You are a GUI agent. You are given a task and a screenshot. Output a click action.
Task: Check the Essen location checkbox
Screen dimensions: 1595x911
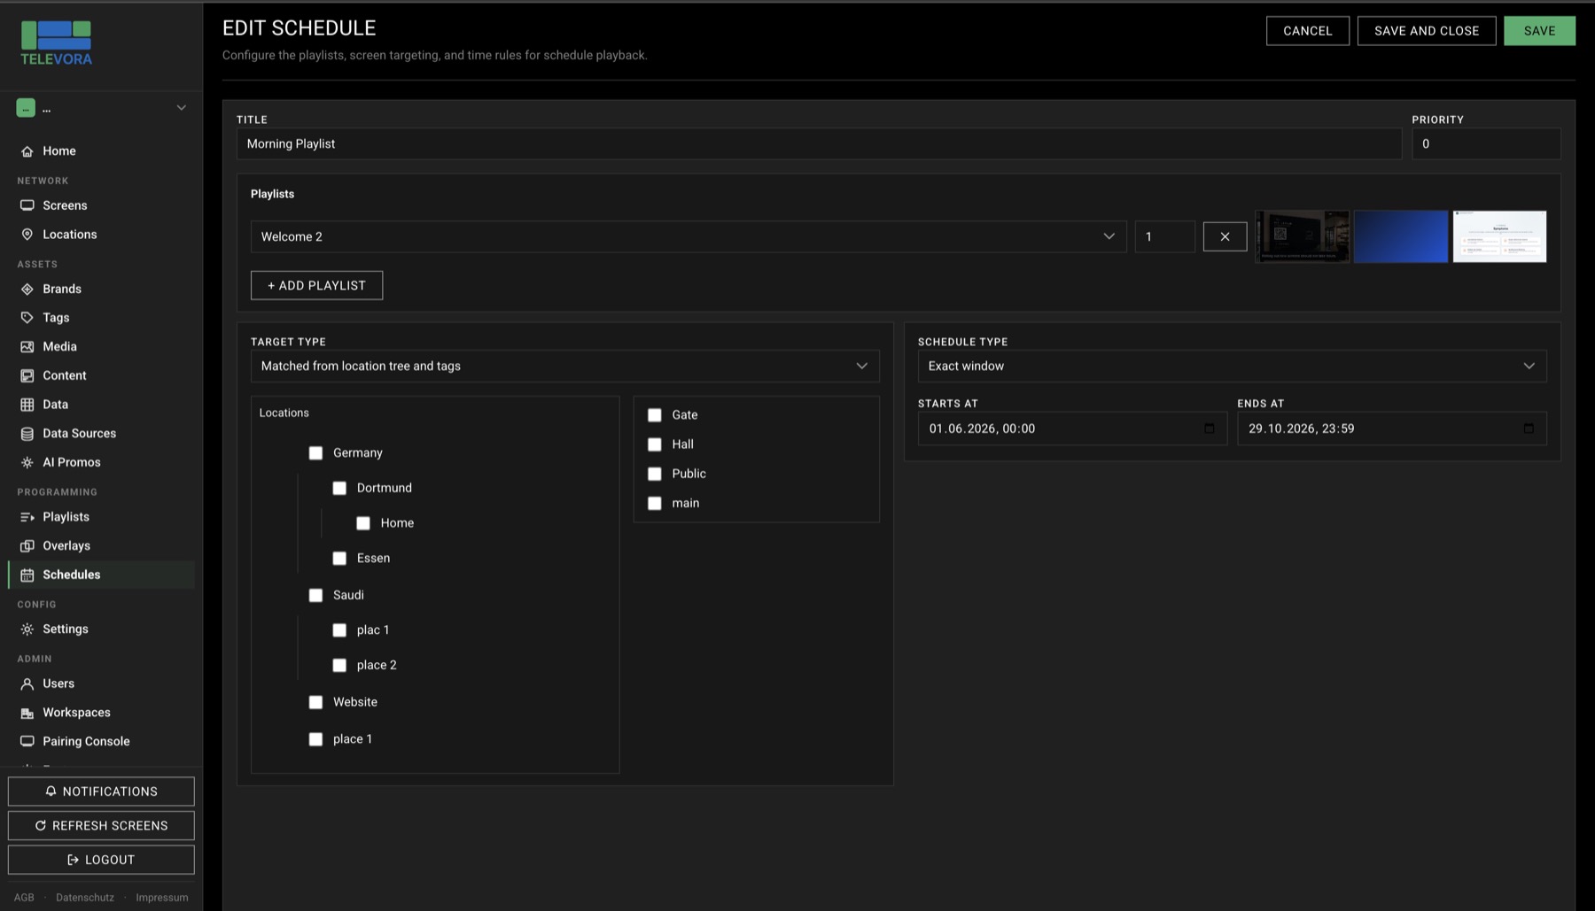click(x=339, y=559)
